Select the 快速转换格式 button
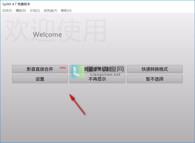Screen dimensions: 195x143 pyautogui.click(x=155, y=69)
